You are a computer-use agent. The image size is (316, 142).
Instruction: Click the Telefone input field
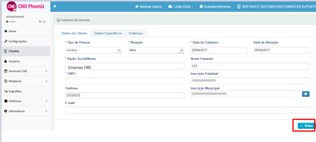[125, 95]
